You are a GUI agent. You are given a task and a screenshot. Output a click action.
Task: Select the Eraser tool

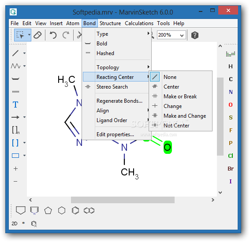pos(37,35)
